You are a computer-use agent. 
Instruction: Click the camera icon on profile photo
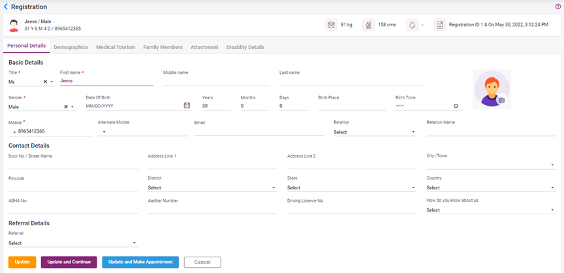click(x=501, y=101)
